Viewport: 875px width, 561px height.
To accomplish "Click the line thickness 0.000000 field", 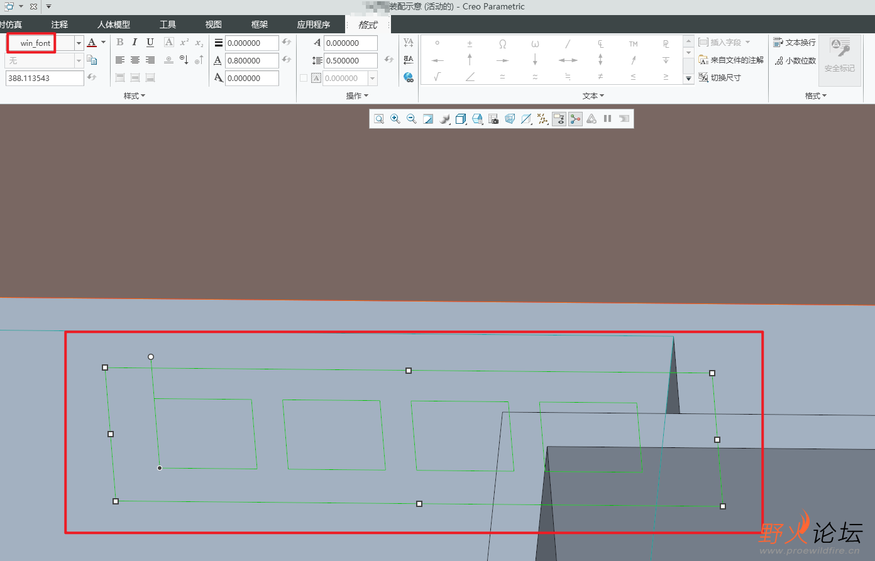I will [x=252, y=43].
